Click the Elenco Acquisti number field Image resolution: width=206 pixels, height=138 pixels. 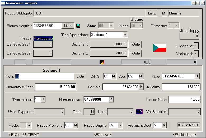tap(47, 26)
